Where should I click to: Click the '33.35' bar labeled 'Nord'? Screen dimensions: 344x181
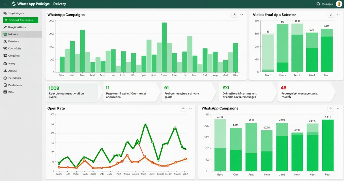point(220,145)
